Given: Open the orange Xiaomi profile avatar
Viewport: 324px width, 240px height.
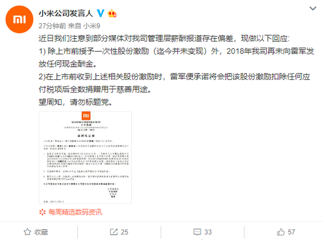Looking at the screenshot, I should (x=20, y=19).
